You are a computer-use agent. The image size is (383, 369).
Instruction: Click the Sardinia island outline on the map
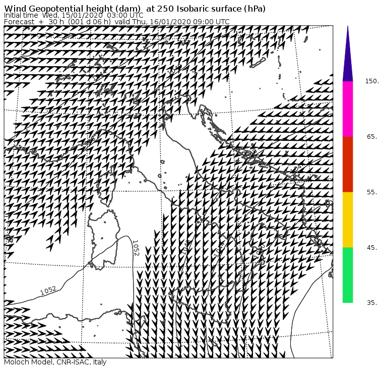(104, 240)
